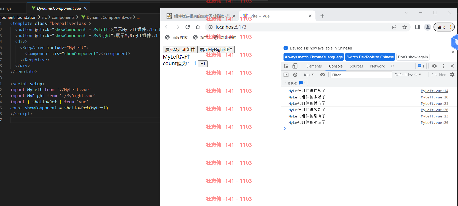The height and width of the screenshot is (206, 458).
Task: Close the DynamicComponent.vue editor tab
Action: (85, 8)
